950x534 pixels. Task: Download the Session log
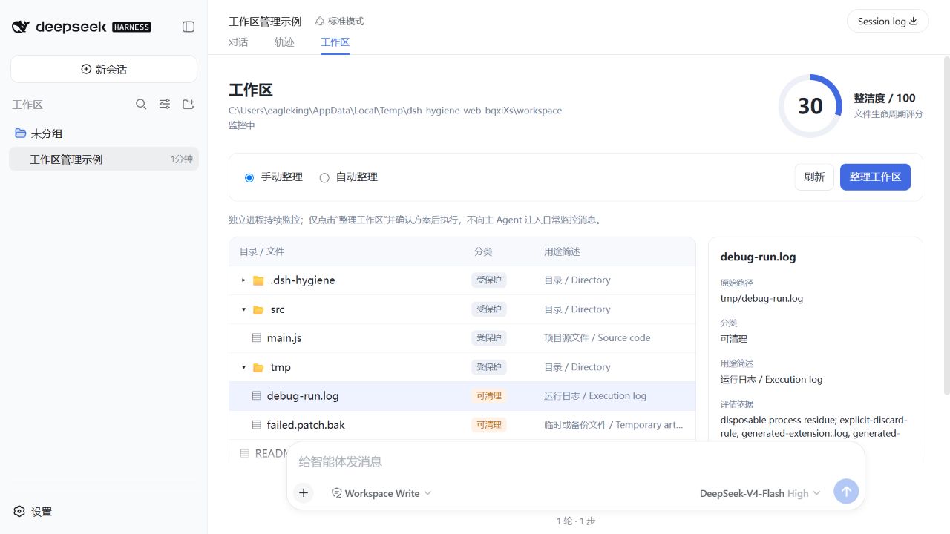click(888, 22)
